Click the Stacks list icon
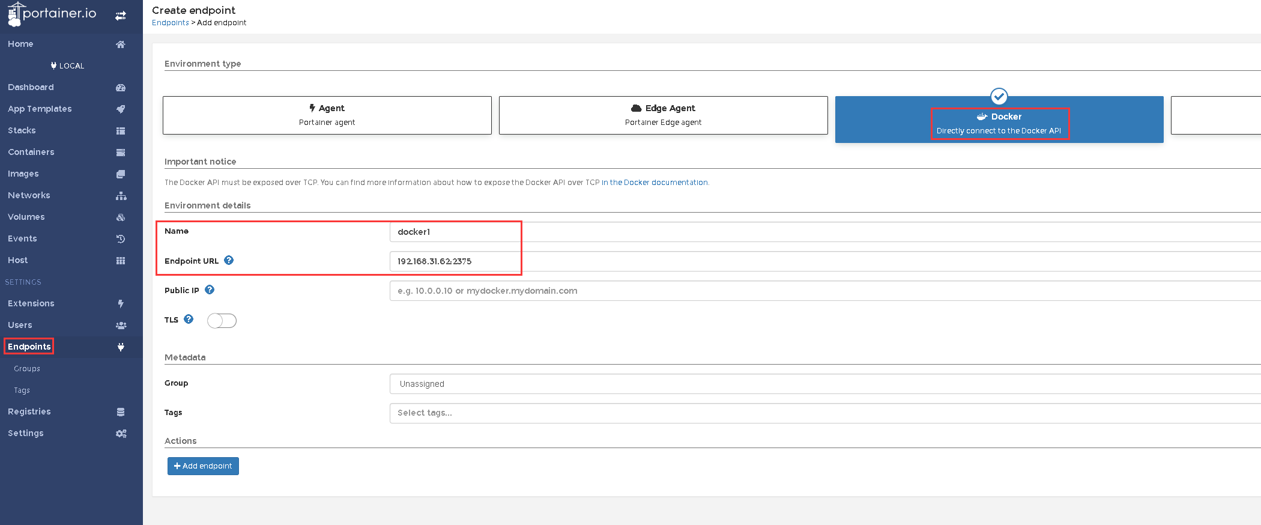Image resolution: width=1261 pixels, height=525 pixels. (121, 131)
